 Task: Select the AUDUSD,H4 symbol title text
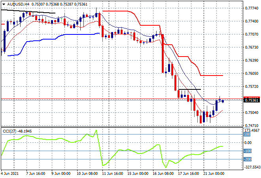pyautogui.click(x=18, y=4)
